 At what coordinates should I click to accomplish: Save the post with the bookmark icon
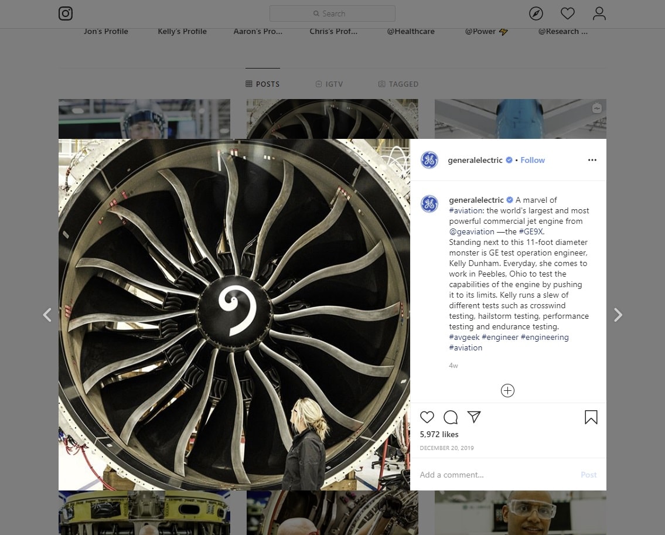click(x=591, y=417)
